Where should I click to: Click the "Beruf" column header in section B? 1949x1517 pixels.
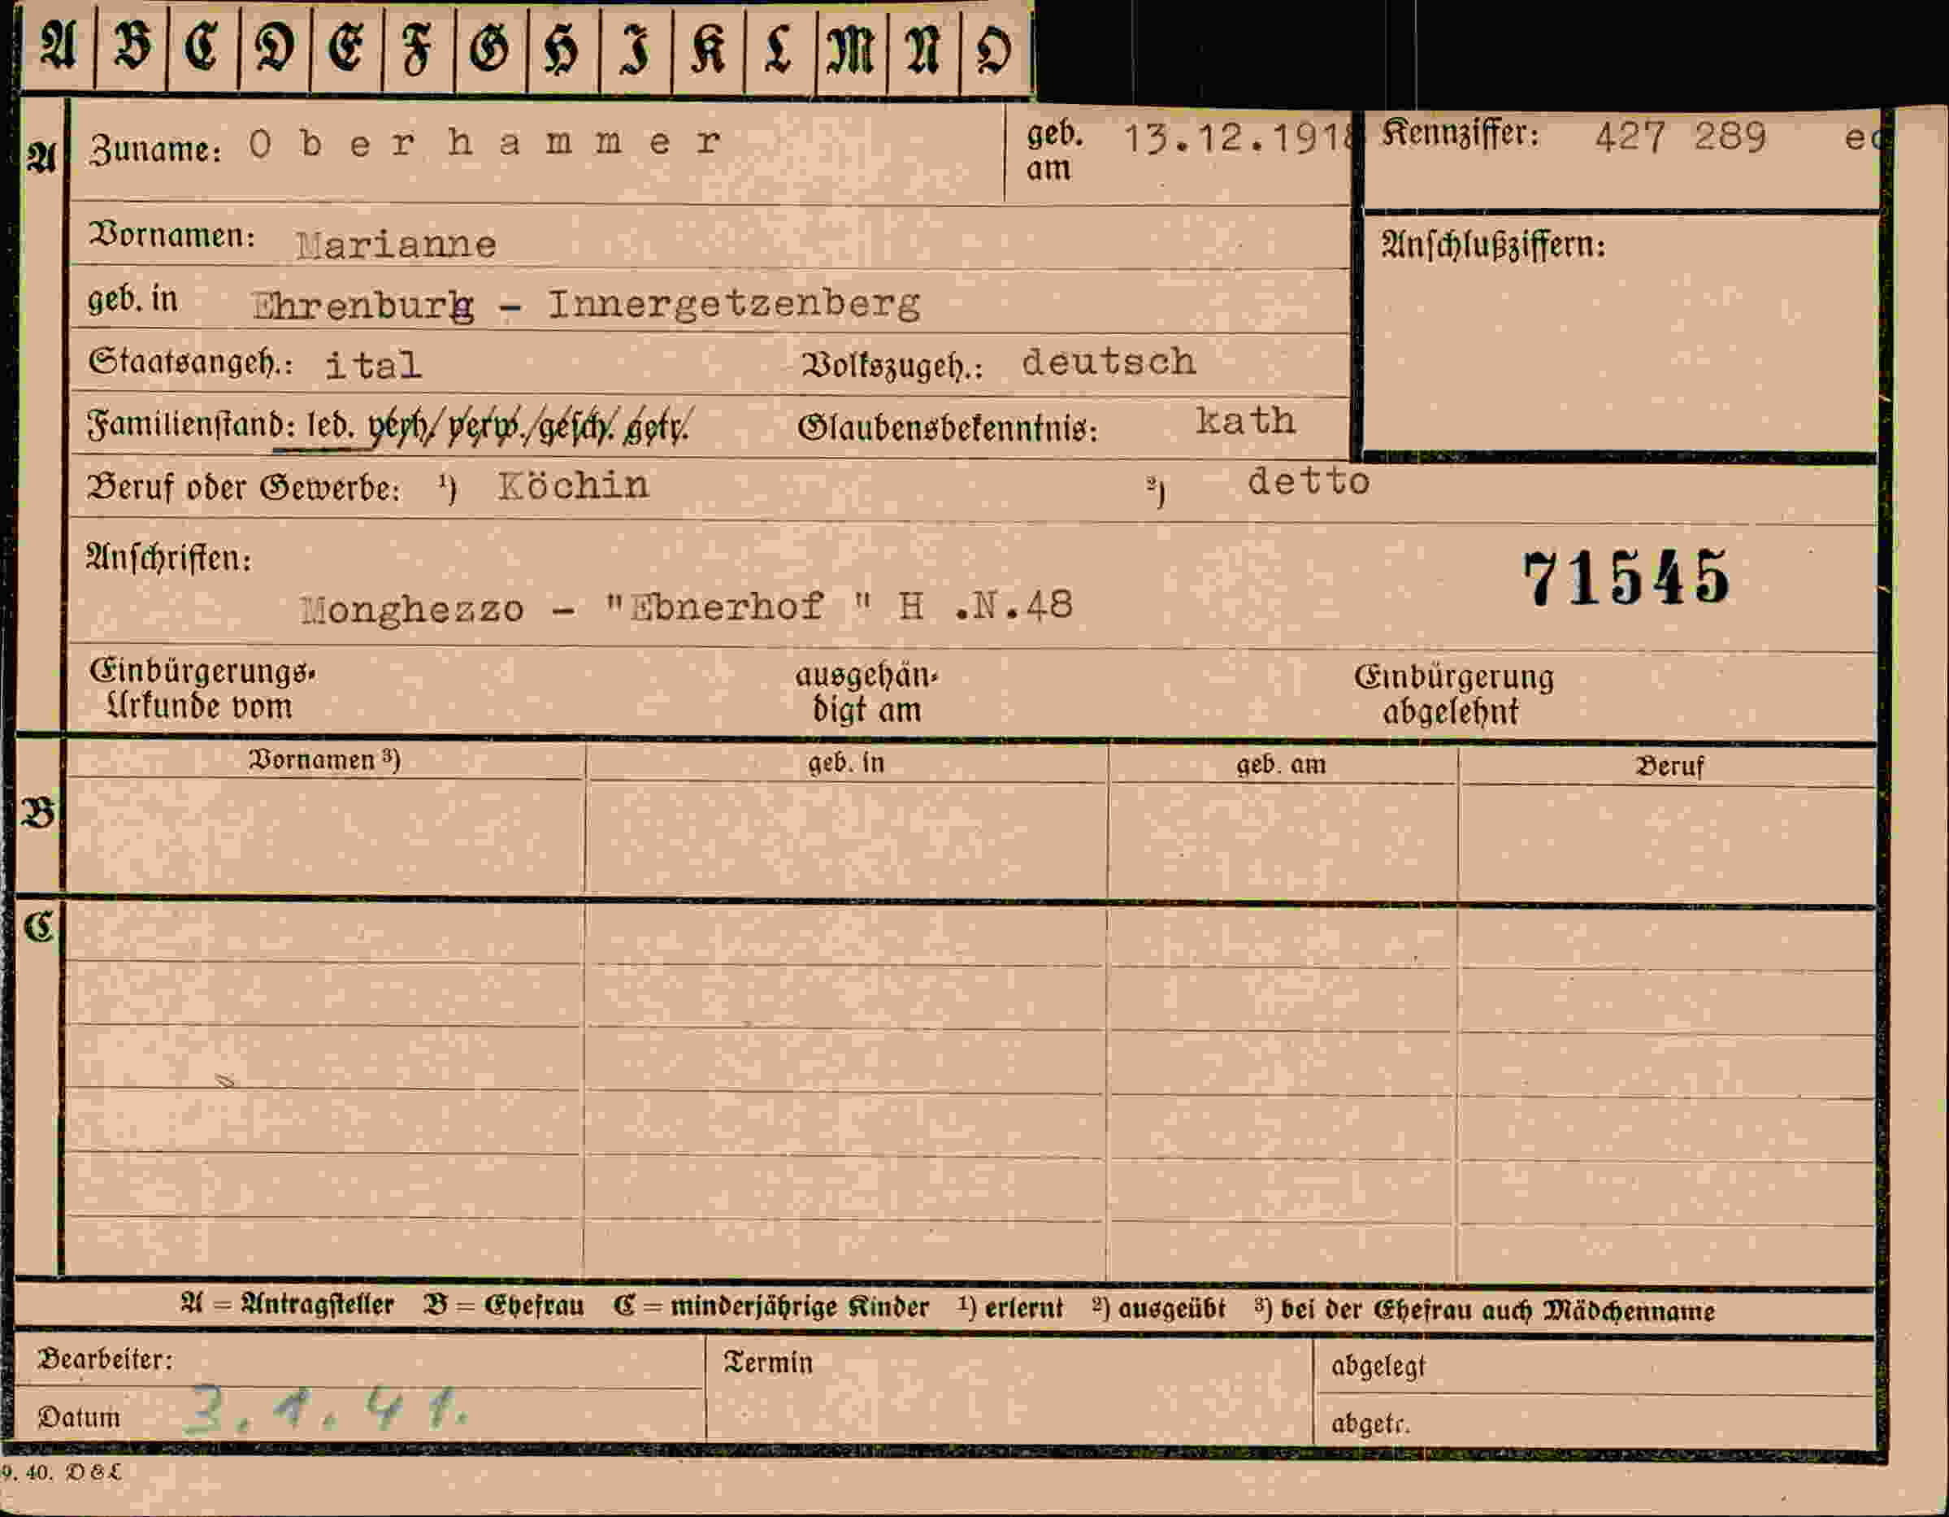(1668, 766)
